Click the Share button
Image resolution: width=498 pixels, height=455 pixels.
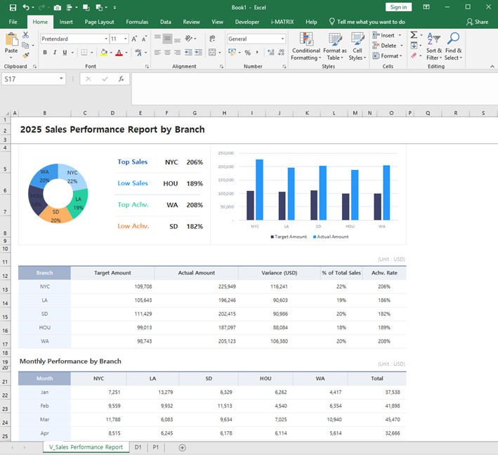click(478, 22)
